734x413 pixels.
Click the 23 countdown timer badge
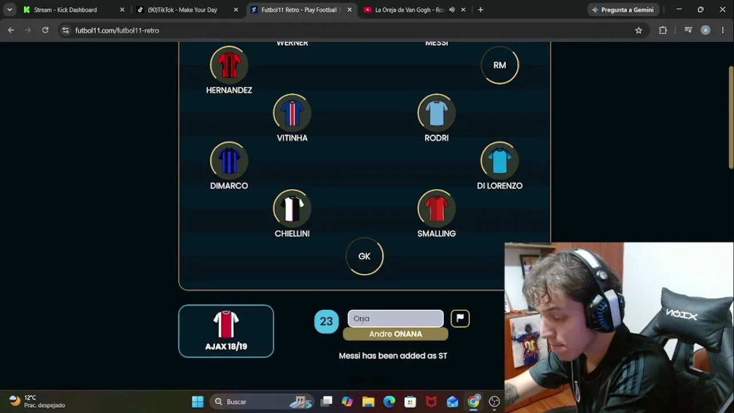click(326, 322)
